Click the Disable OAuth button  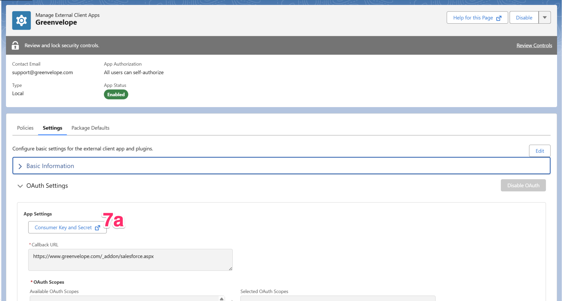coord(523,185)
